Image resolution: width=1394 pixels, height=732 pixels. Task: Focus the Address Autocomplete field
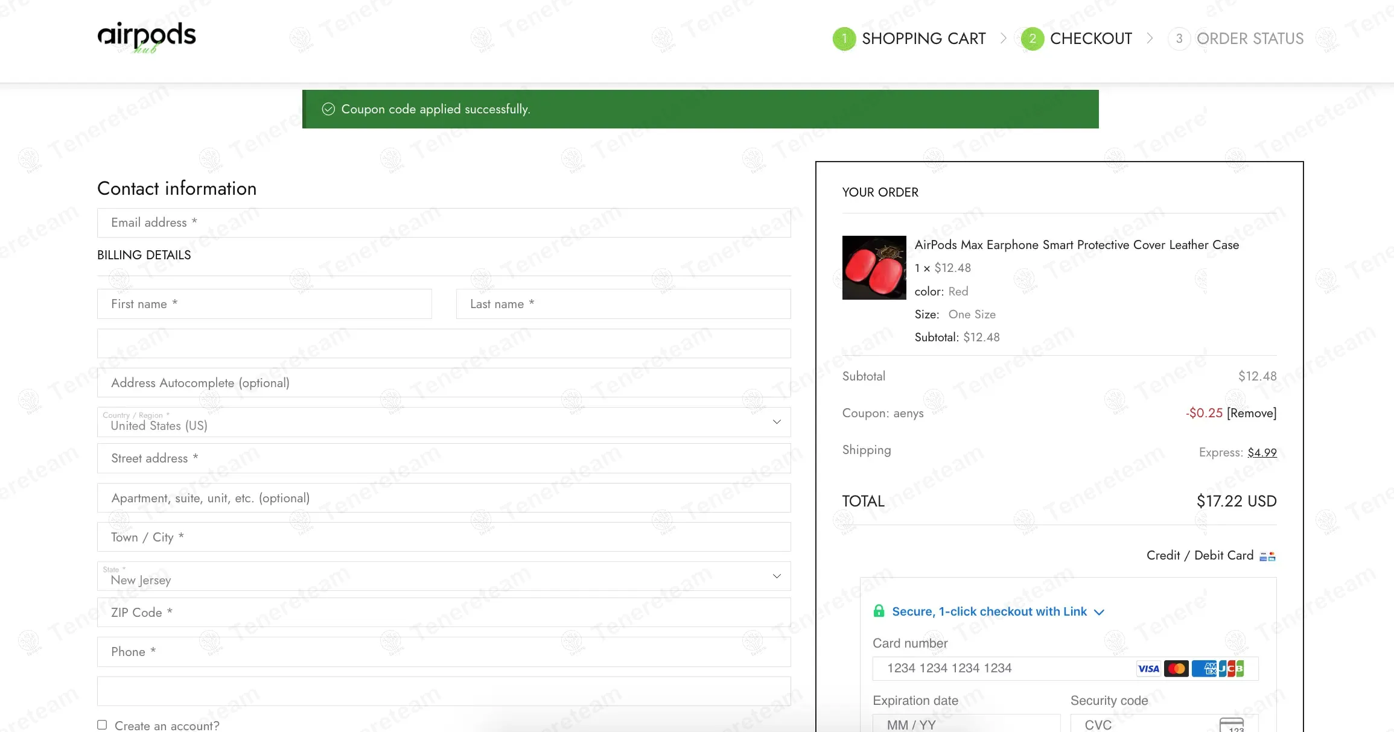[444, 383]
